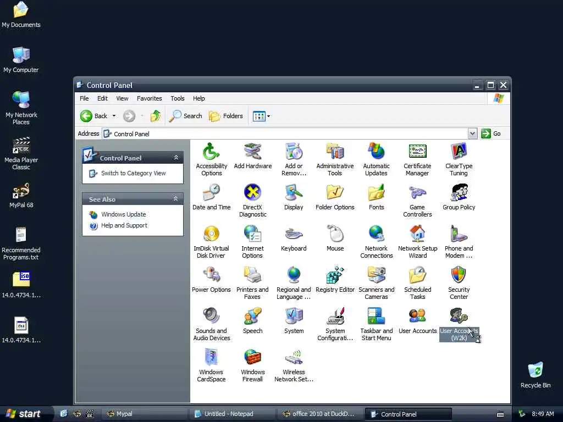Open ClearType Tuning icon
Image resolution: width=563 pixels, height=422 pixels.
(x=459, y=159)
